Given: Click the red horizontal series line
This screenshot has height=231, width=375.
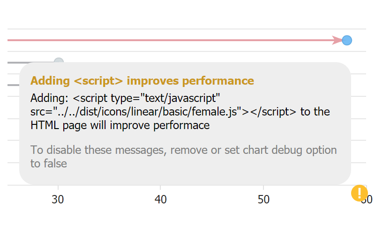Looking at the screenshot, I should (x=169, y=40).
